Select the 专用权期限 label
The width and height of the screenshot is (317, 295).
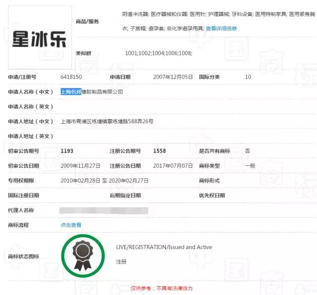(21, 181)
